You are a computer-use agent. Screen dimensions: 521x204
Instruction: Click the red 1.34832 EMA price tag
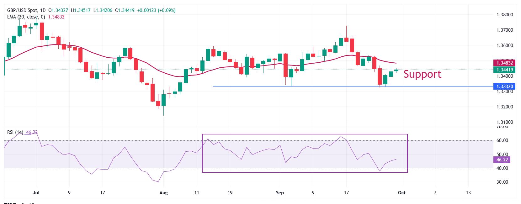pos(504,63)
